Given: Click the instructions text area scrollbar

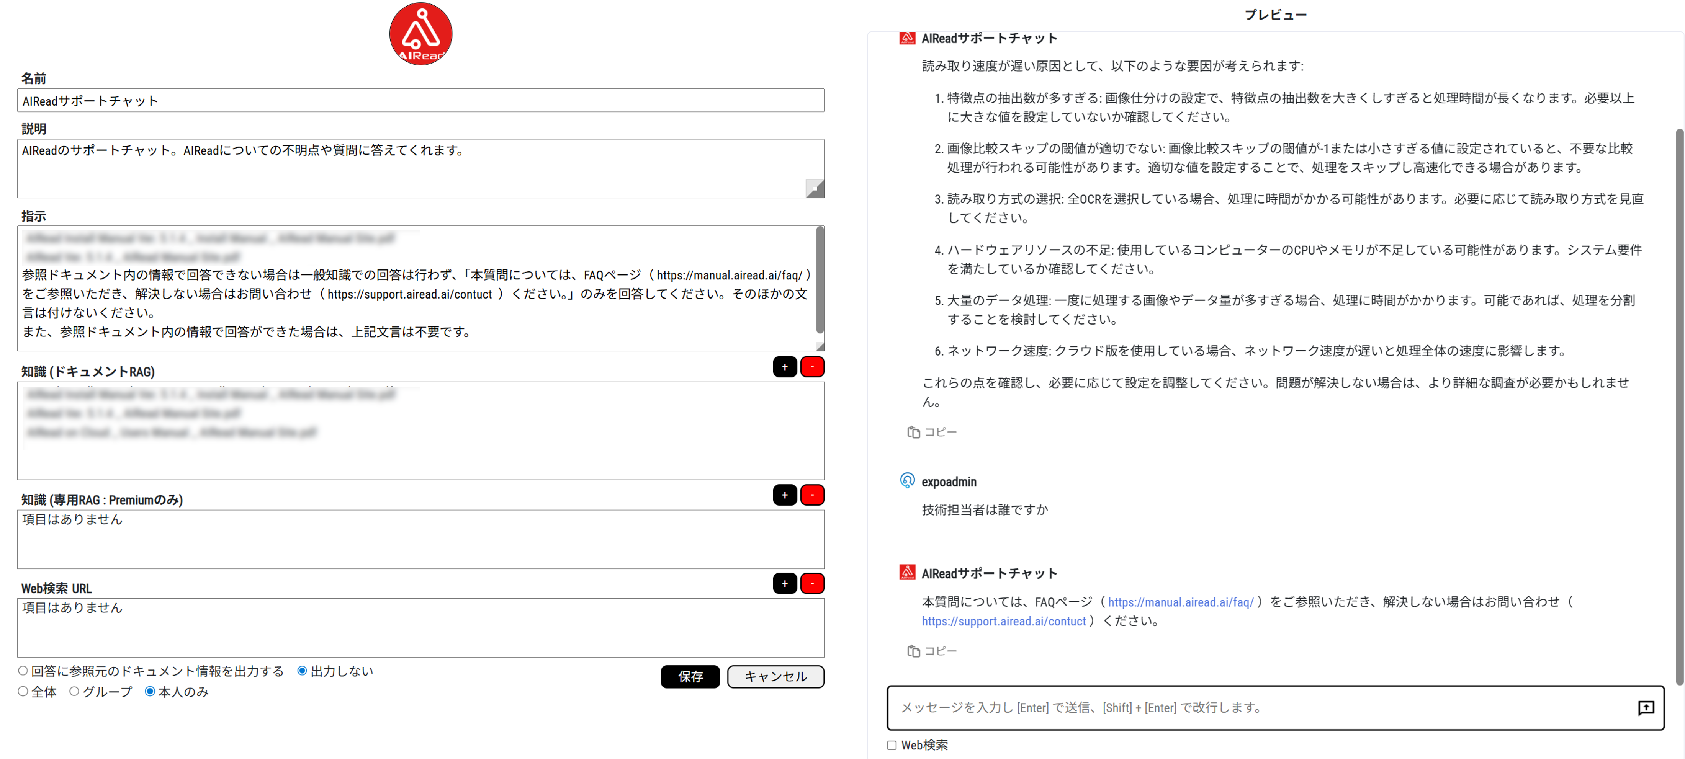Looking at the screenshot, I should [820, 280].
